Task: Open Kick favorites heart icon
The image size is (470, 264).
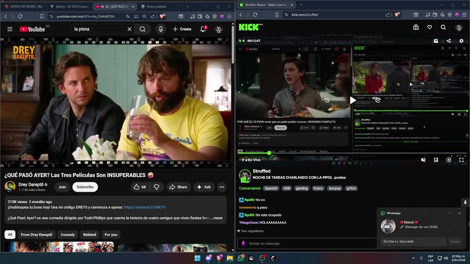Action: click(430, 27)
